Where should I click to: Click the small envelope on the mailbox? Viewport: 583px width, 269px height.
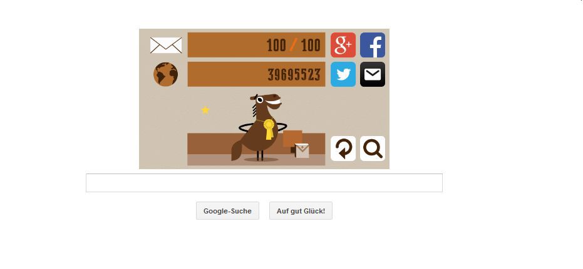[x=302, y=150]
